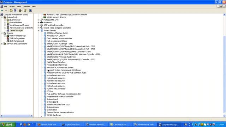This screenshot has height=127, width=226.
Task: Click the Atheros L2 Fast Ethernet adapter icon
Action: click(45, 14)
